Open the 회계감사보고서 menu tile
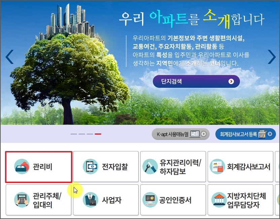The width and height of the screenshot is (280, 219). click(240, 167)
